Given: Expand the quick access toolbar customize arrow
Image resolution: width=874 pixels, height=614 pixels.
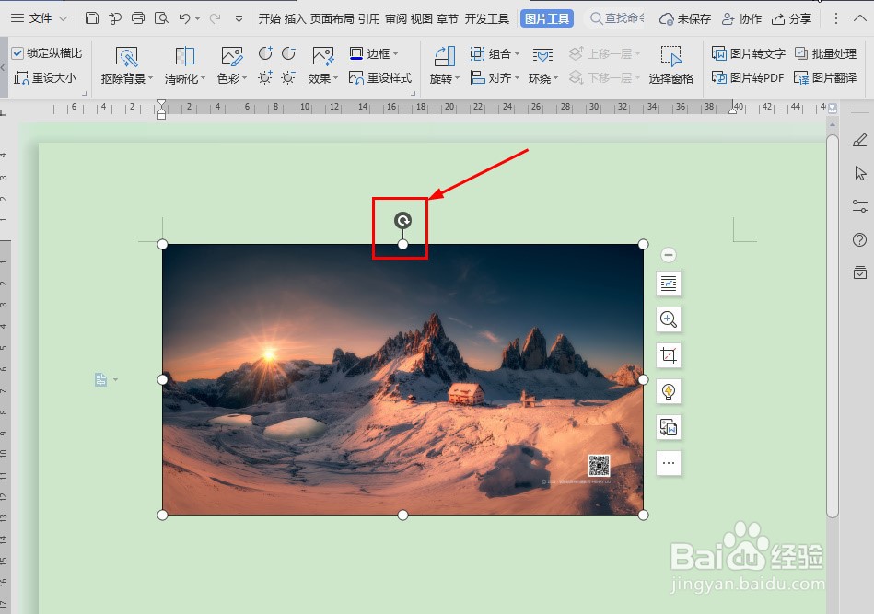Looking at the screenshot, I should (x=239, y=18).
